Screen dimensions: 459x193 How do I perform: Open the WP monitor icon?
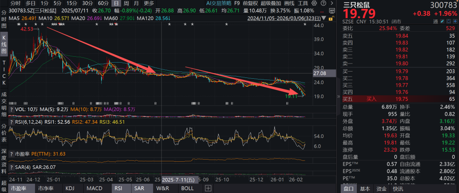pyautogui.click(x=332, y=11)
